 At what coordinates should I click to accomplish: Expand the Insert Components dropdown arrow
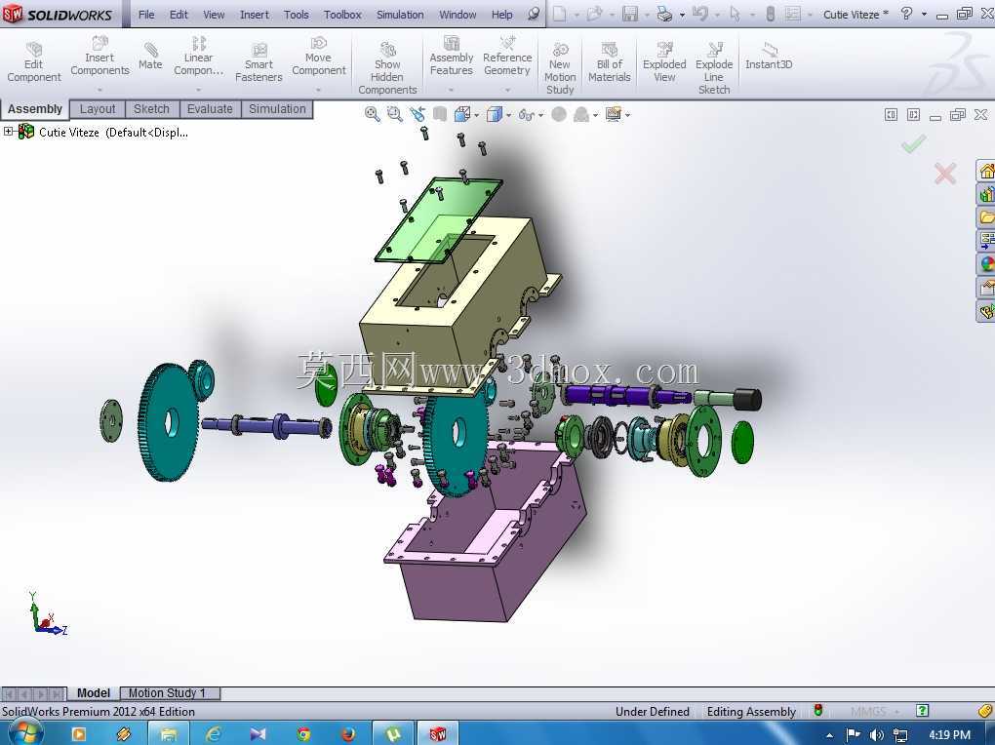point(99,90)
